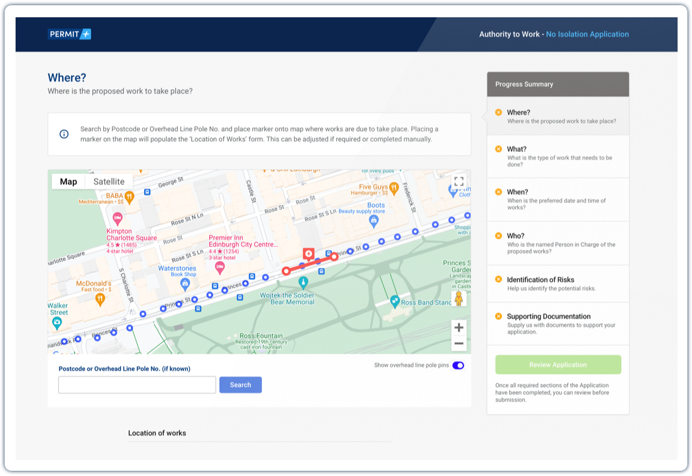Click the Progress Summary header
The height and width of the screenshot is (476, 692).
point(558,84)
